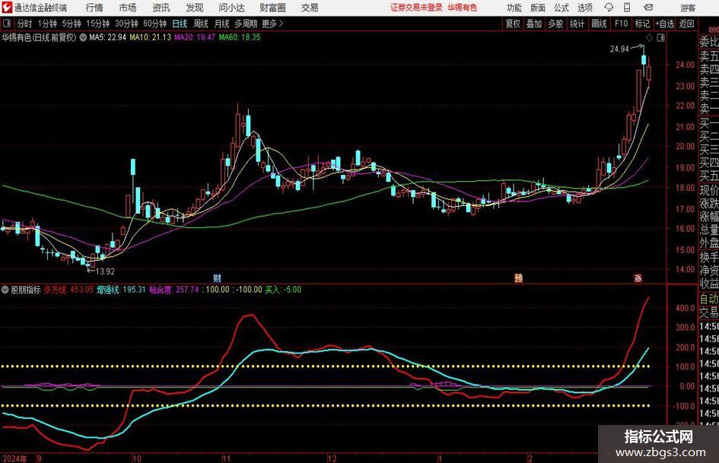Expand the 更多 period options
Viewport: 719px width, 463px height.
point(272,24)
